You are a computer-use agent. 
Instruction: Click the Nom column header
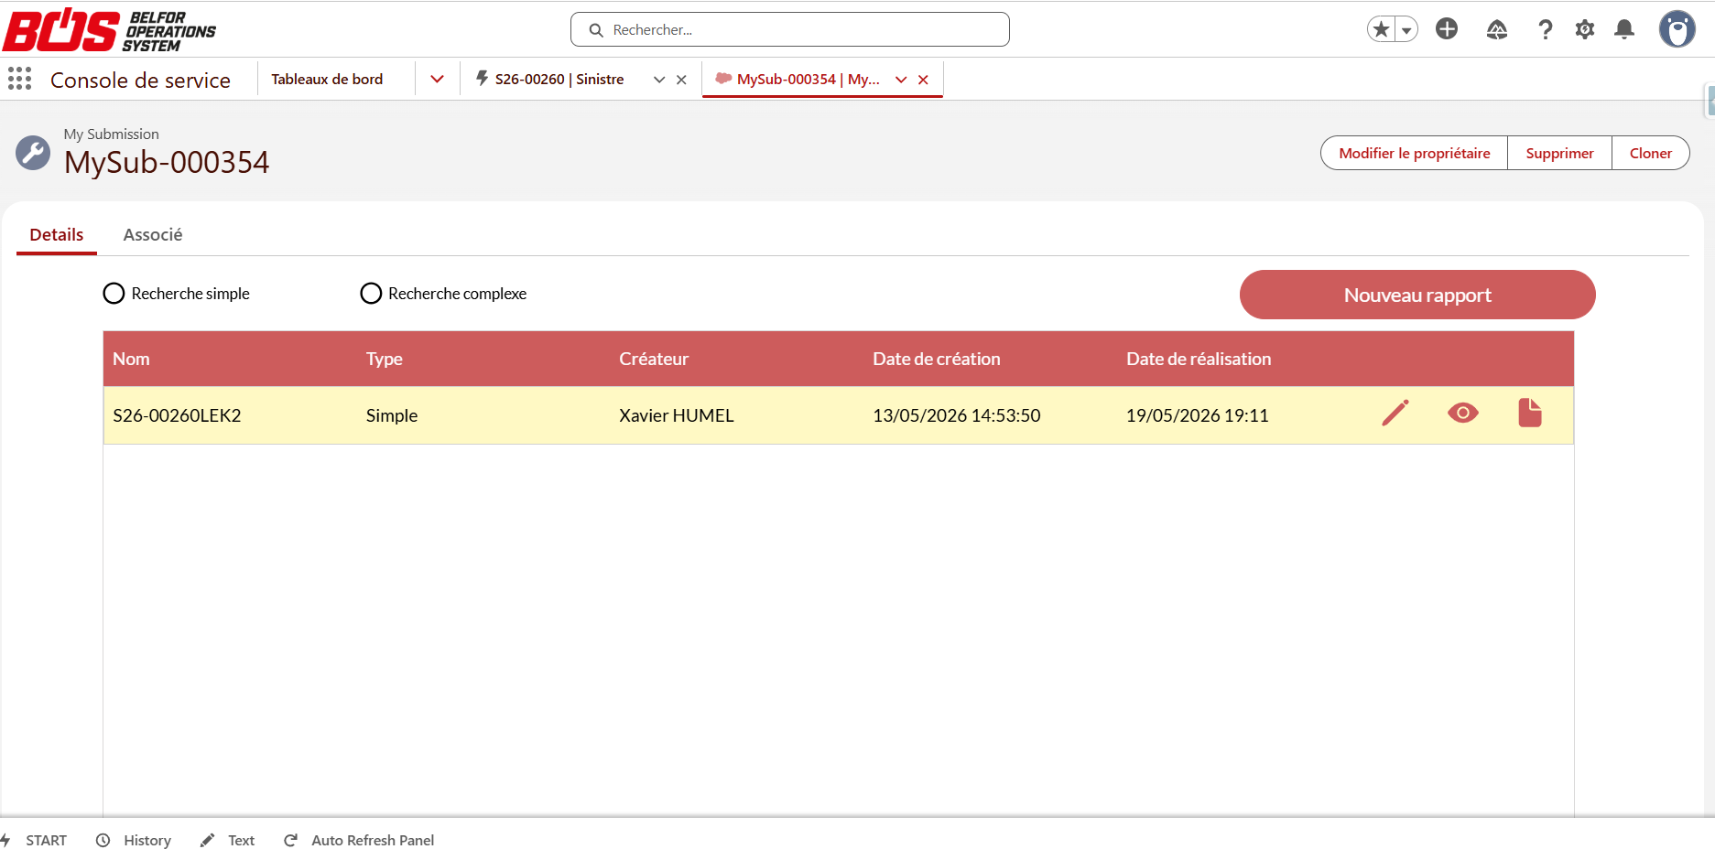(131, 359)
